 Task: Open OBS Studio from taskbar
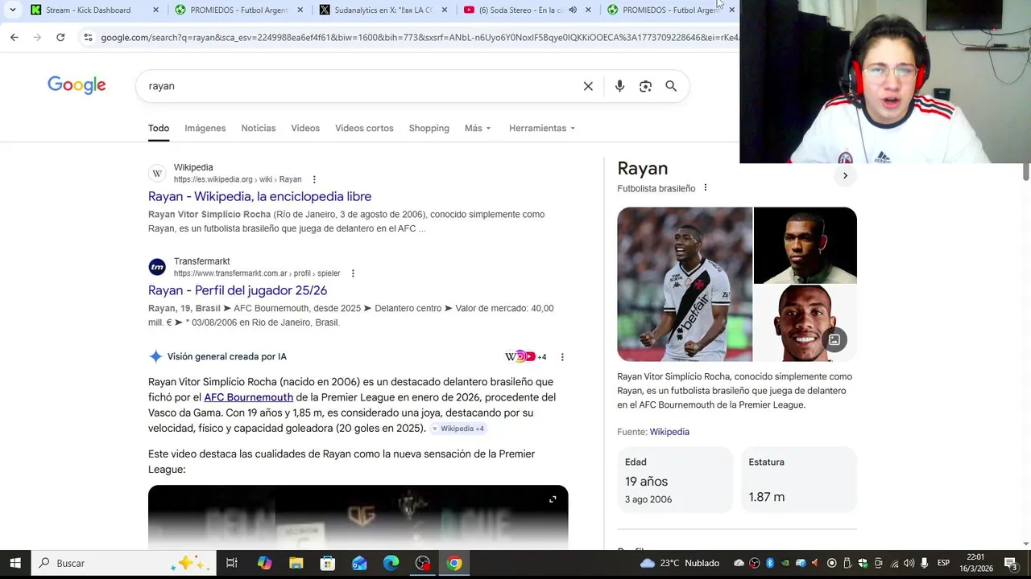(x=423, y=563)
